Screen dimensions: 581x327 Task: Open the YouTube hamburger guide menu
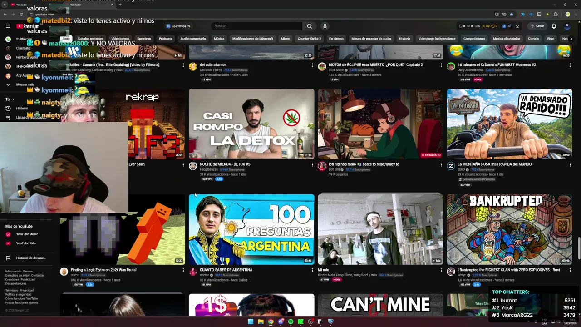coord(8,26)
